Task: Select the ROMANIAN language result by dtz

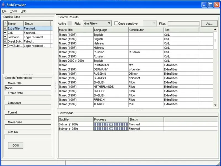Action: click(x=136, y=65)
